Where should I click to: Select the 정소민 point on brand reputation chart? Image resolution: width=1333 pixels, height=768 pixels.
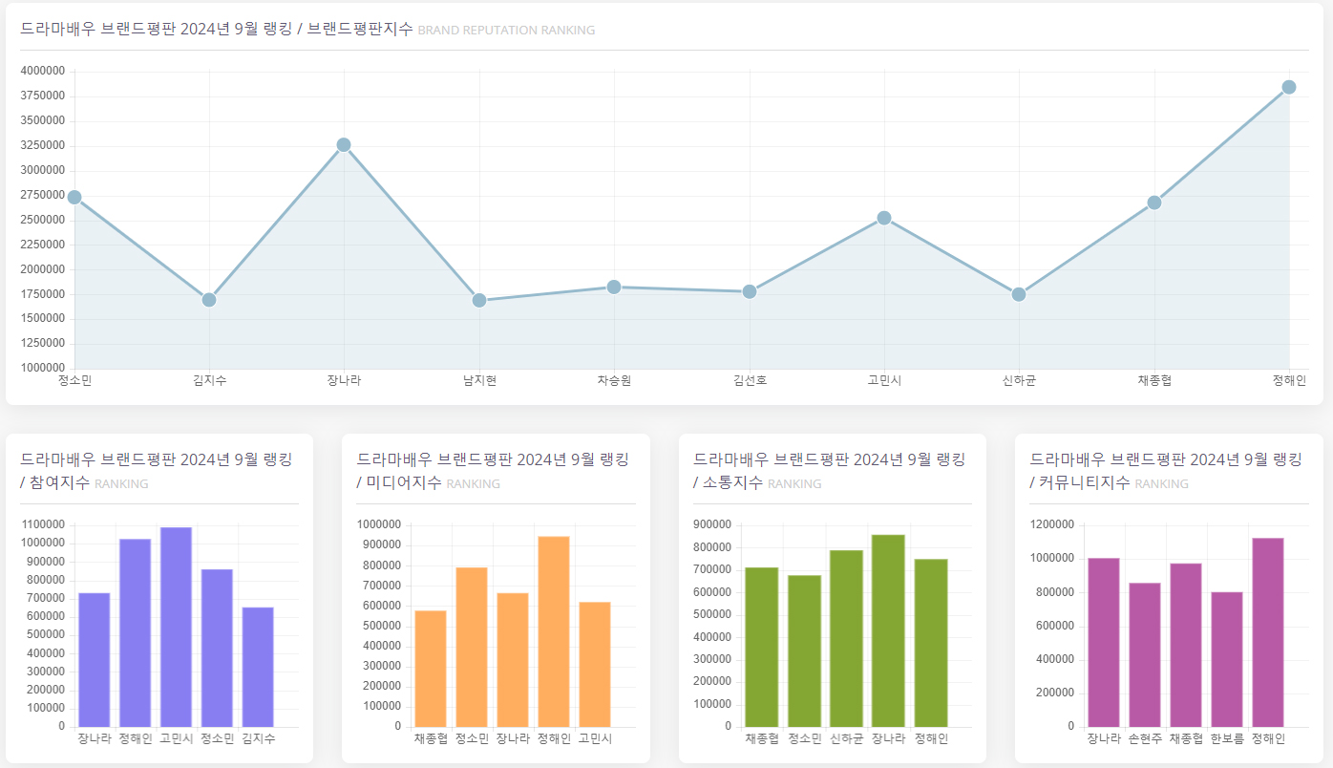(x=74, y=197)
